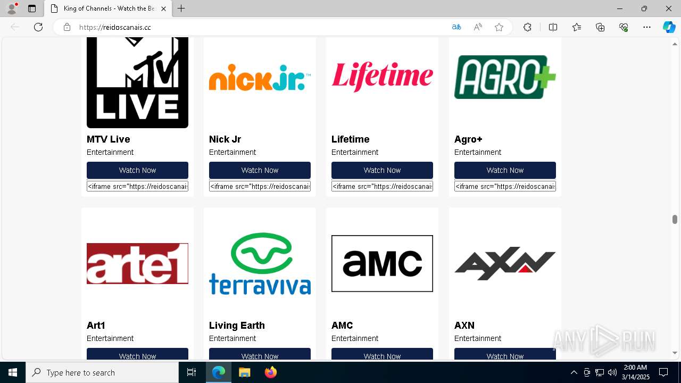
Task: Click Watch Now under Lifetime
Action: pos(382,170)
